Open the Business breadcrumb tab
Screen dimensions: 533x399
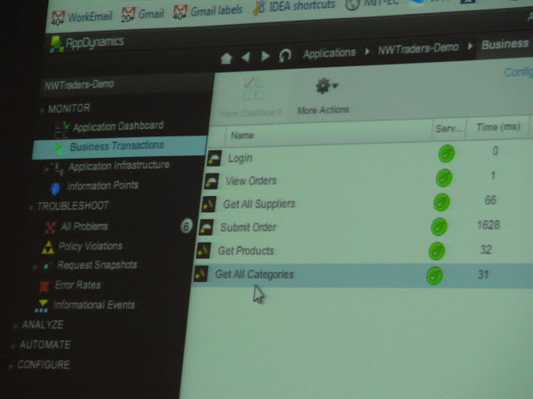pyautogui.click(x=505, y=44)
